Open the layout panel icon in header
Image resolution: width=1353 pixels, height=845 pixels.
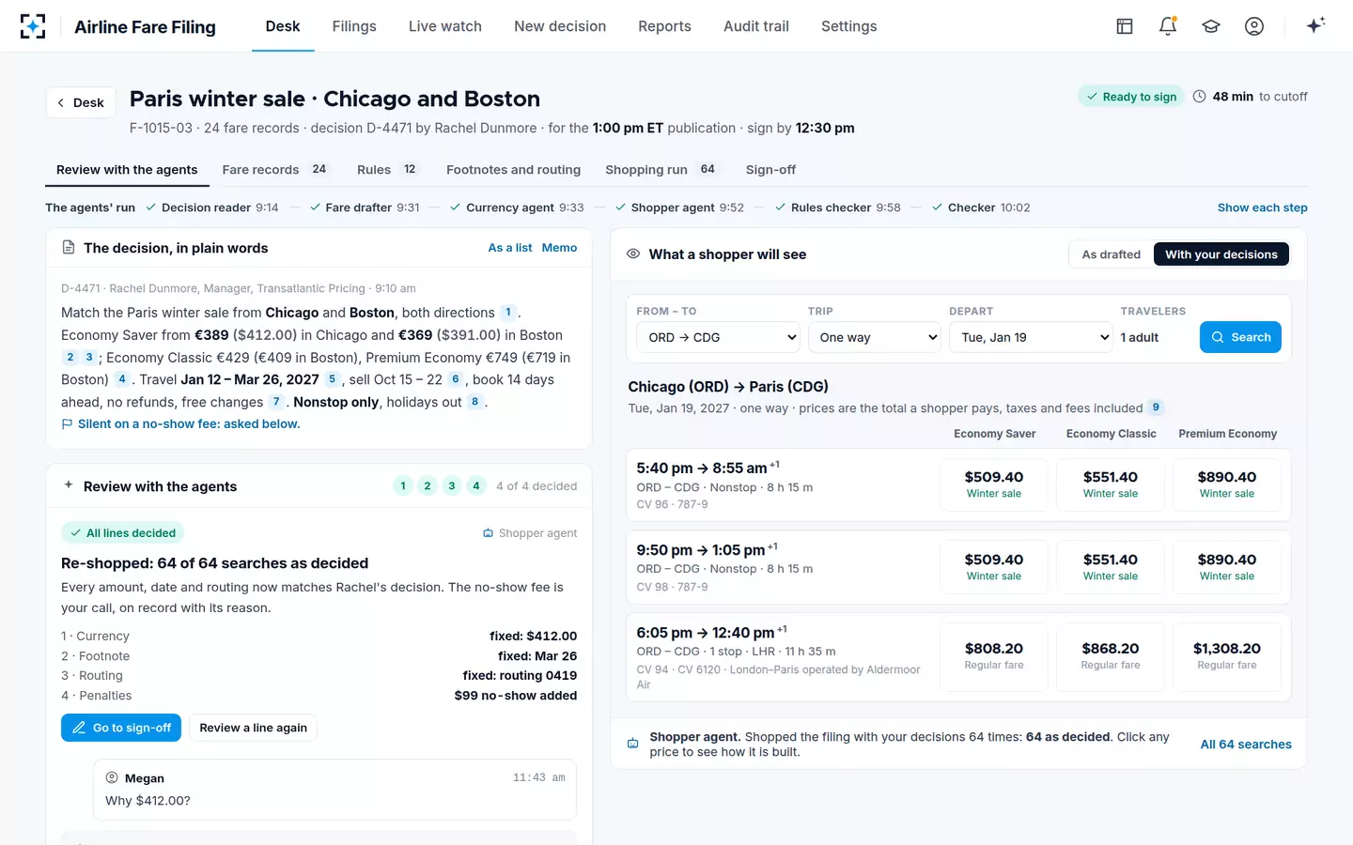[1125, 26]
